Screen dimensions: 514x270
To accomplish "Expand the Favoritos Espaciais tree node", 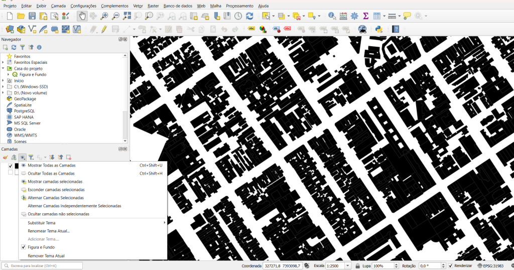I will pos(4,62).
